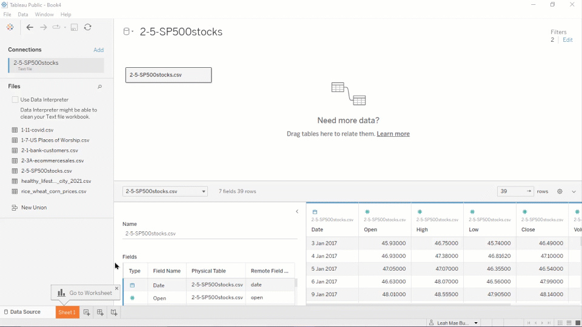Viewport: 582px width, 327px height.
Task: Open the data source cylinder icon menu
Action: [x=128, y=31]
